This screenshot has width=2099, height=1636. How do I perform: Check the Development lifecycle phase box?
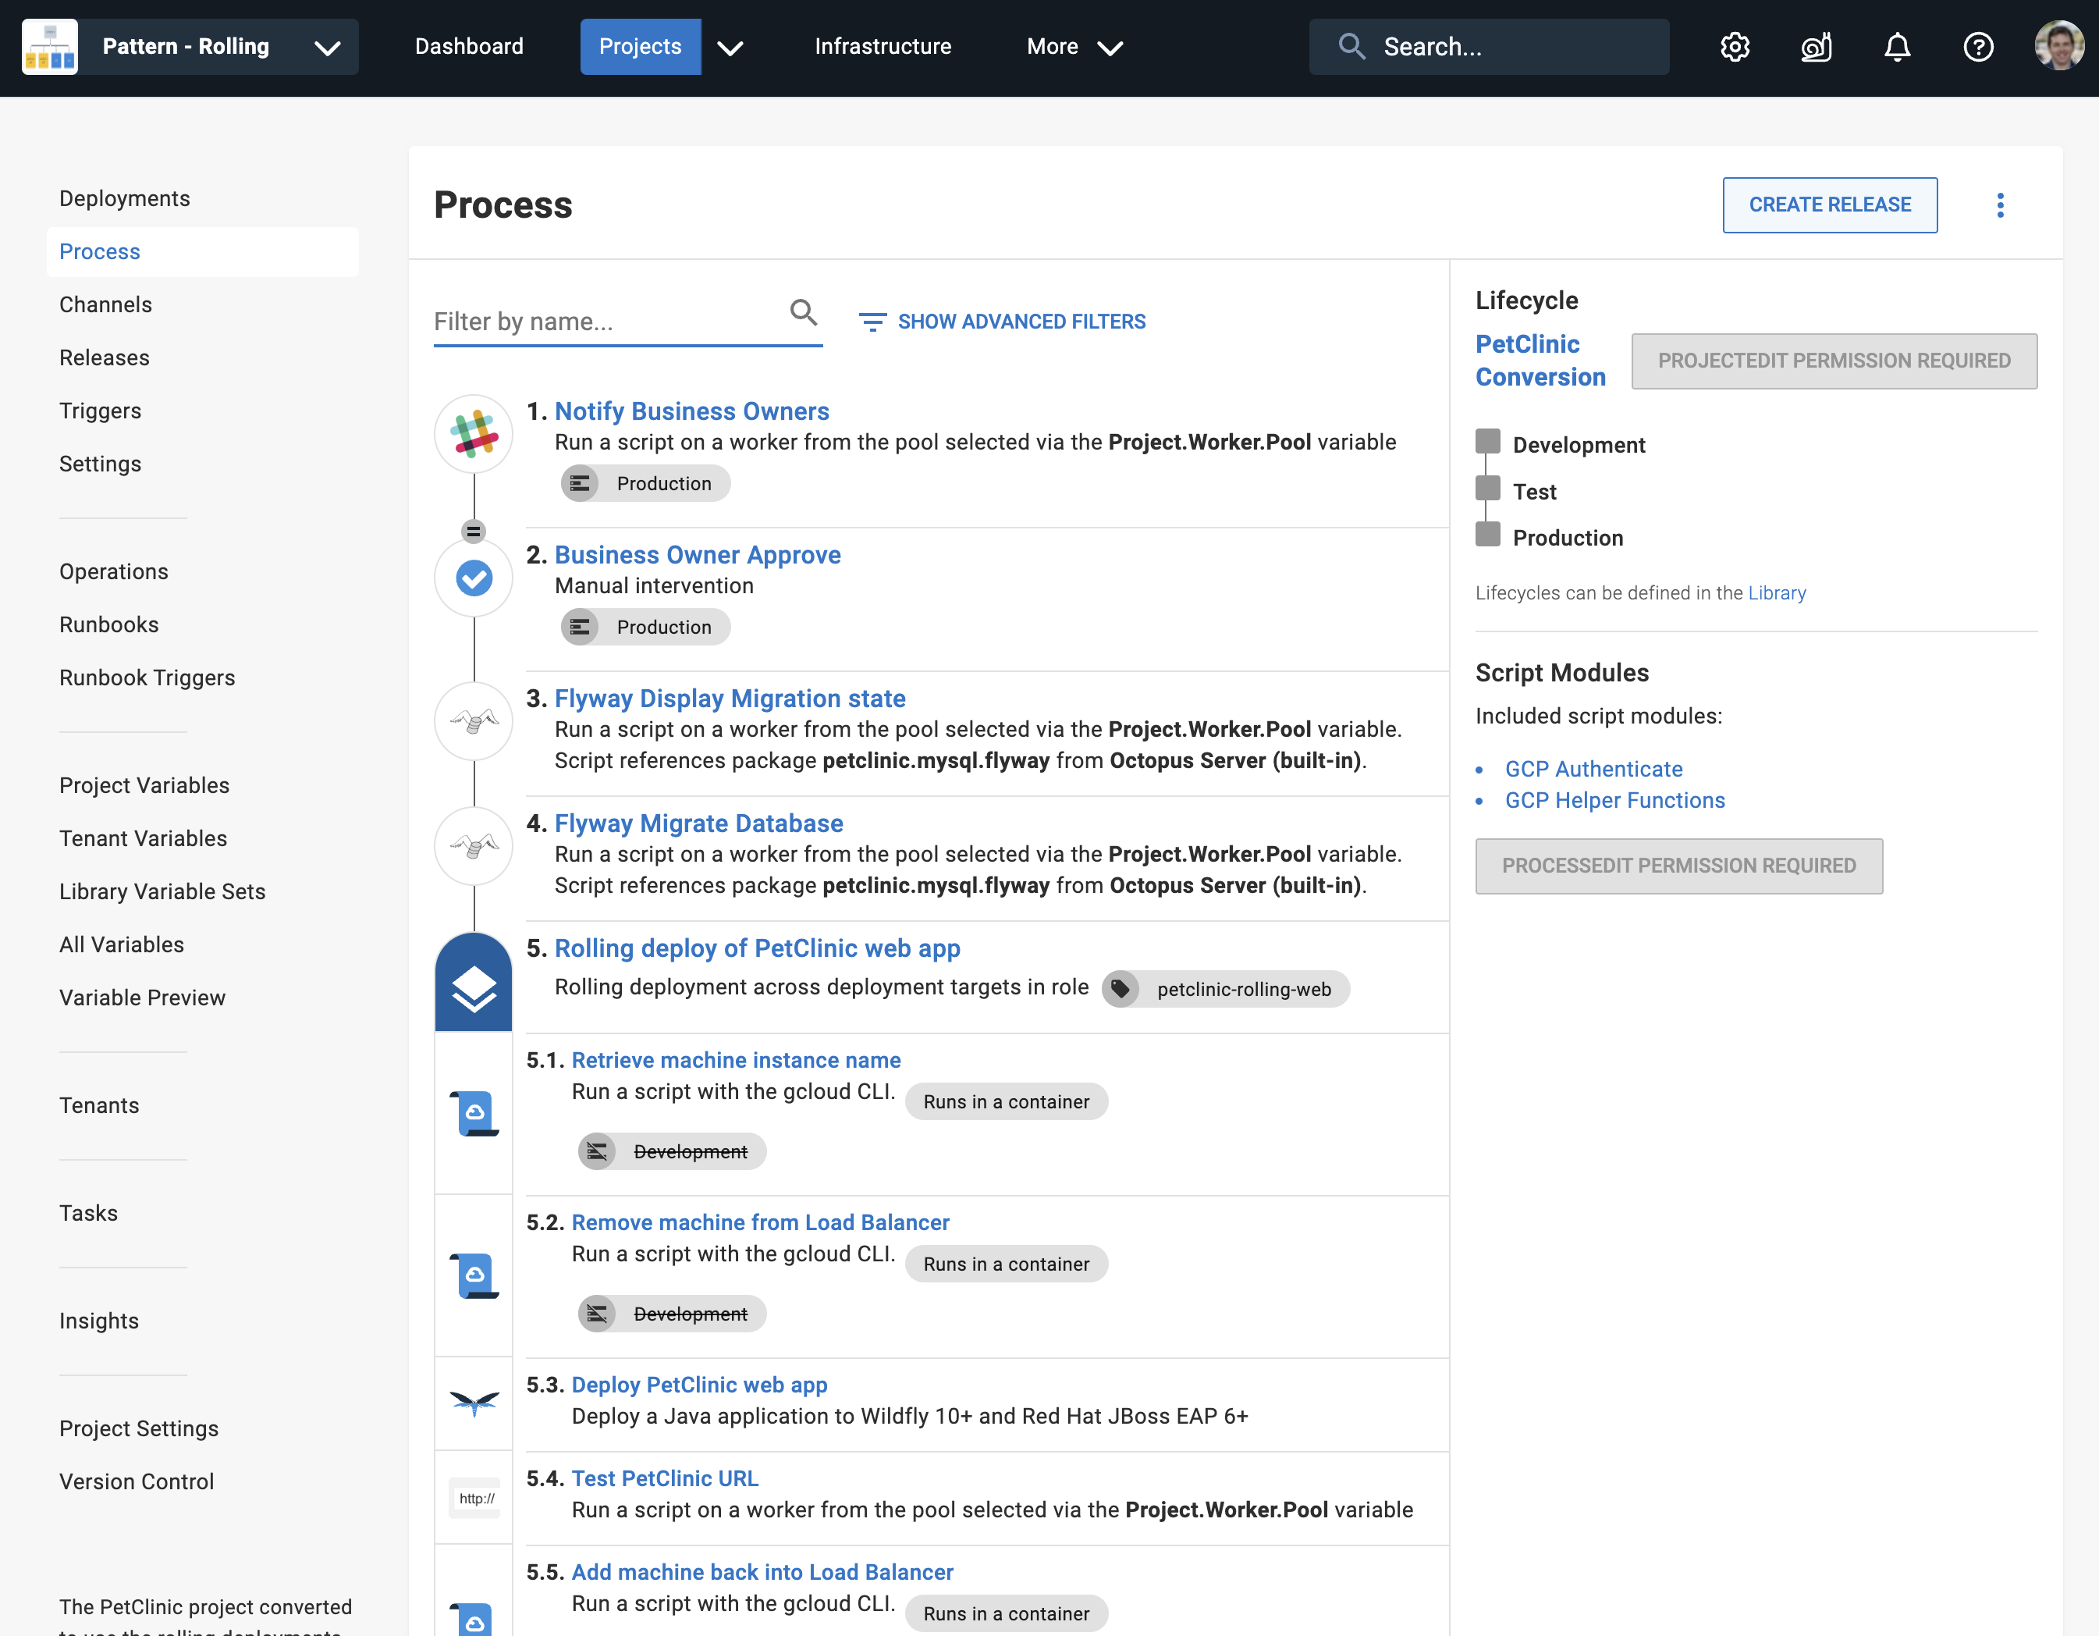(1486, 441)
